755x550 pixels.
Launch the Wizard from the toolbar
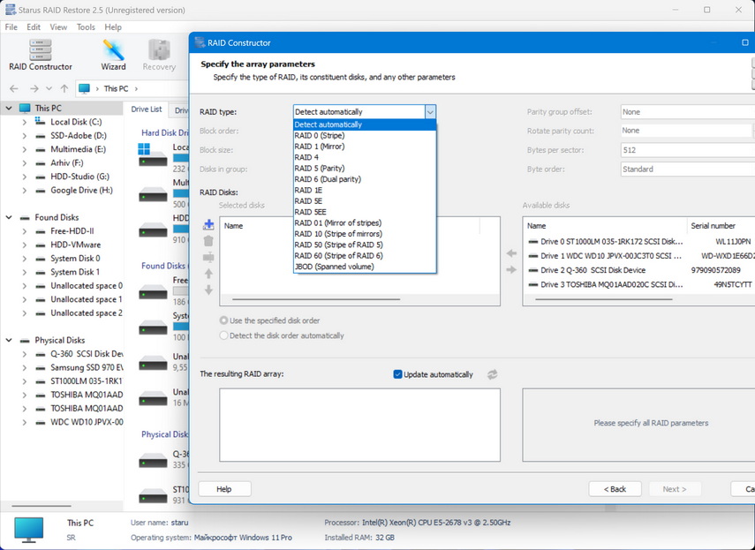[x=113, y=56]
